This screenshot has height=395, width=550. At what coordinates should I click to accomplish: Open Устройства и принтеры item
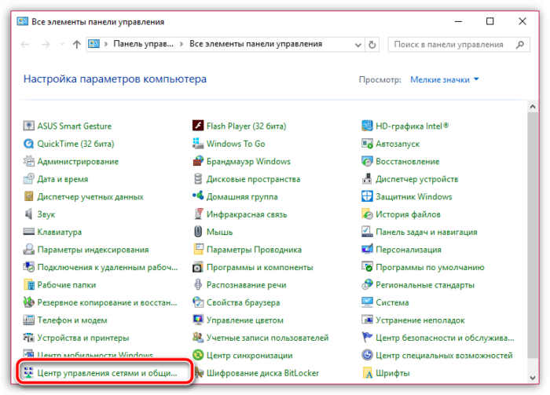click(83, 338)
